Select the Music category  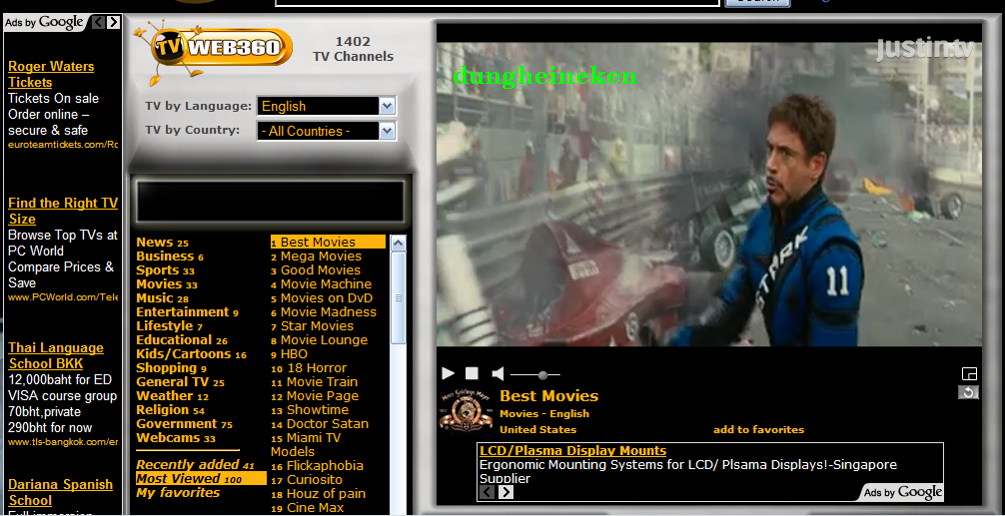[162, 298]
